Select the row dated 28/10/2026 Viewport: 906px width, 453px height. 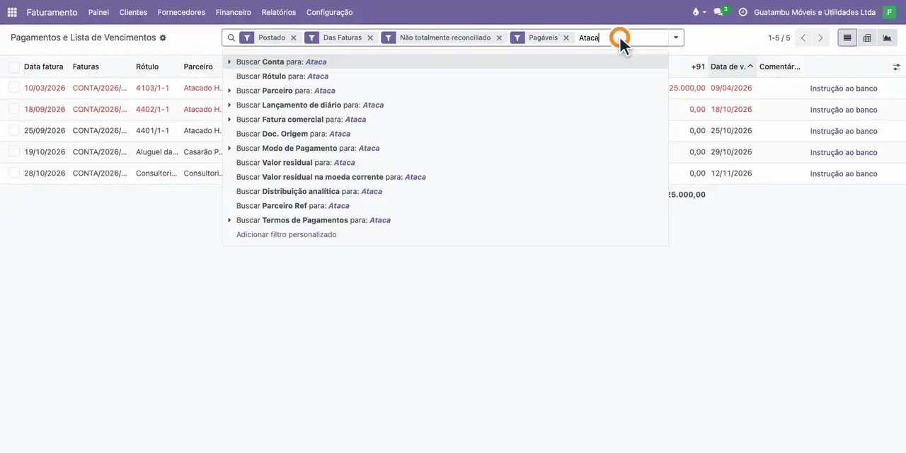[x=14, y=173]
